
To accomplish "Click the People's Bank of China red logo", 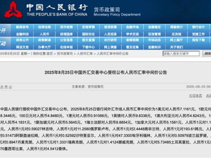I will (13, 10).
